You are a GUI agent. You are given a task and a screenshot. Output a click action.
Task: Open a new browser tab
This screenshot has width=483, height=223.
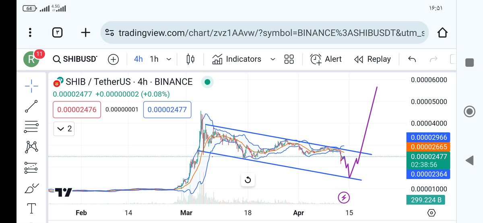tap(85, 33)
